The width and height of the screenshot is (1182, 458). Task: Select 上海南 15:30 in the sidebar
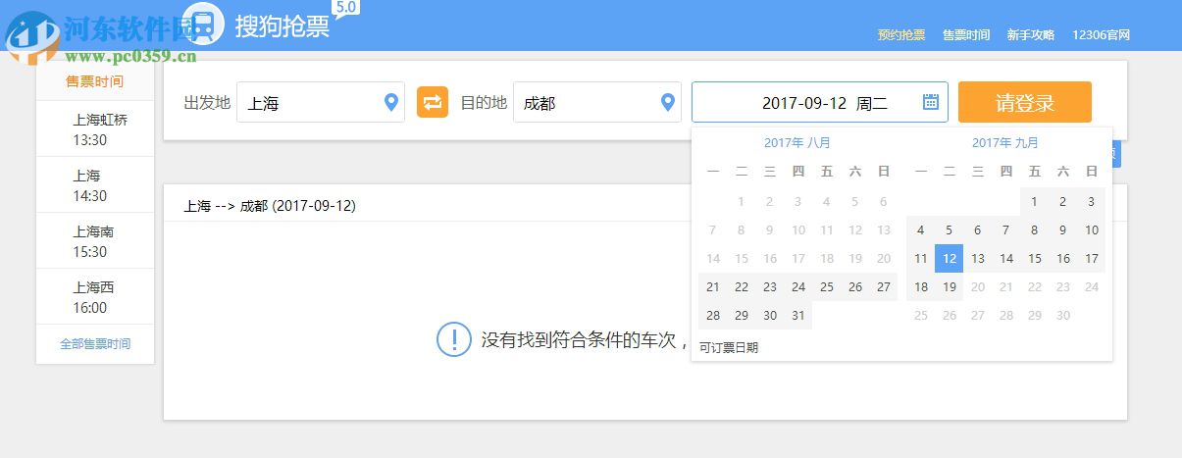coord(95,241)
